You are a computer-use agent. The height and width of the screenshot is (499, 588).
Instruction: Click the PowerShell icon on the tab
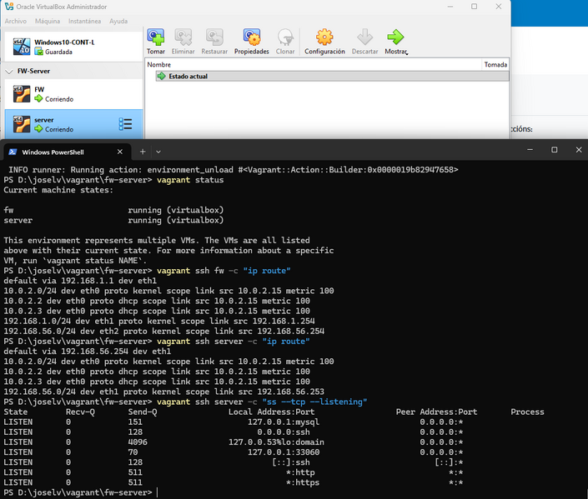tap(13, 152)
